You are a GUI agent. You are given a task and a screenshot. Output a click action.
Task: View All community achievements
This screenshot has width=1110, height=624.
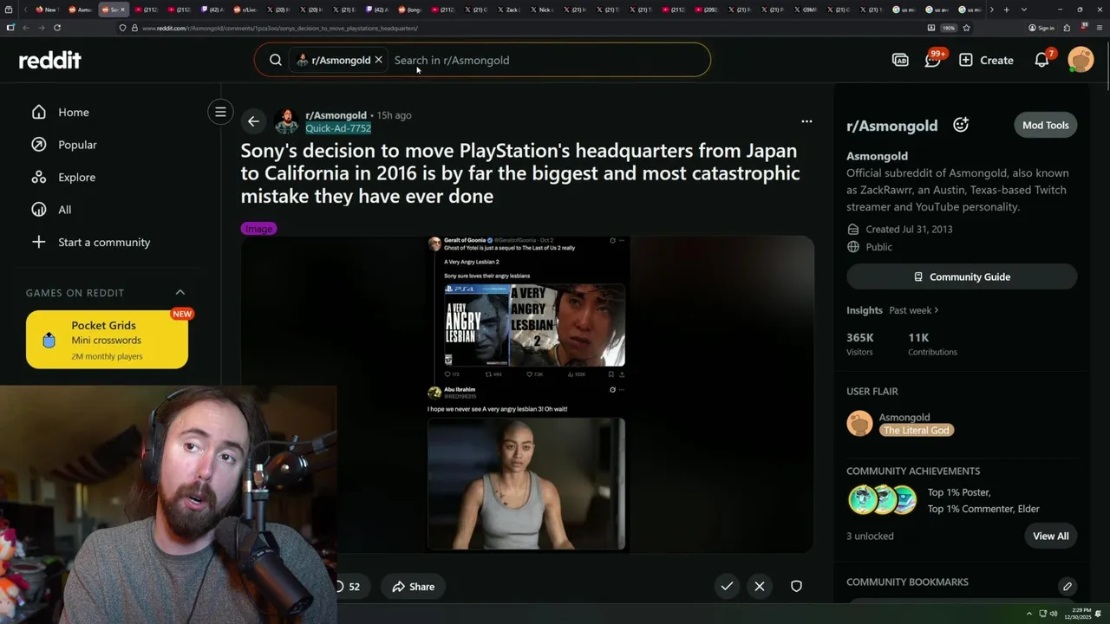click(x=1050, y=536)
